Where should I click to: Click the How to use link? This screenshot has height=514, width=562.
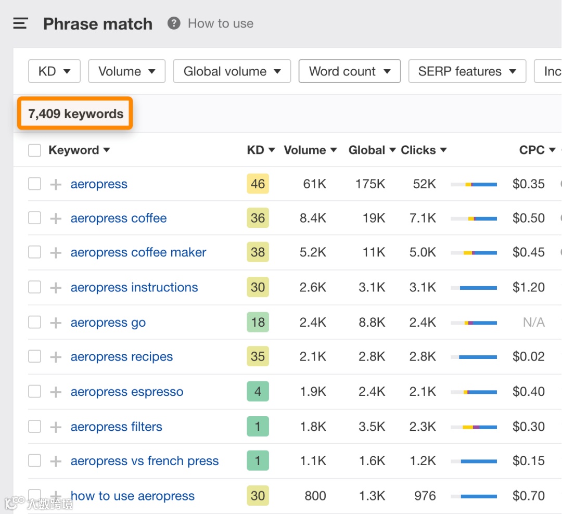pyautogui.click(x=221, y=23)
